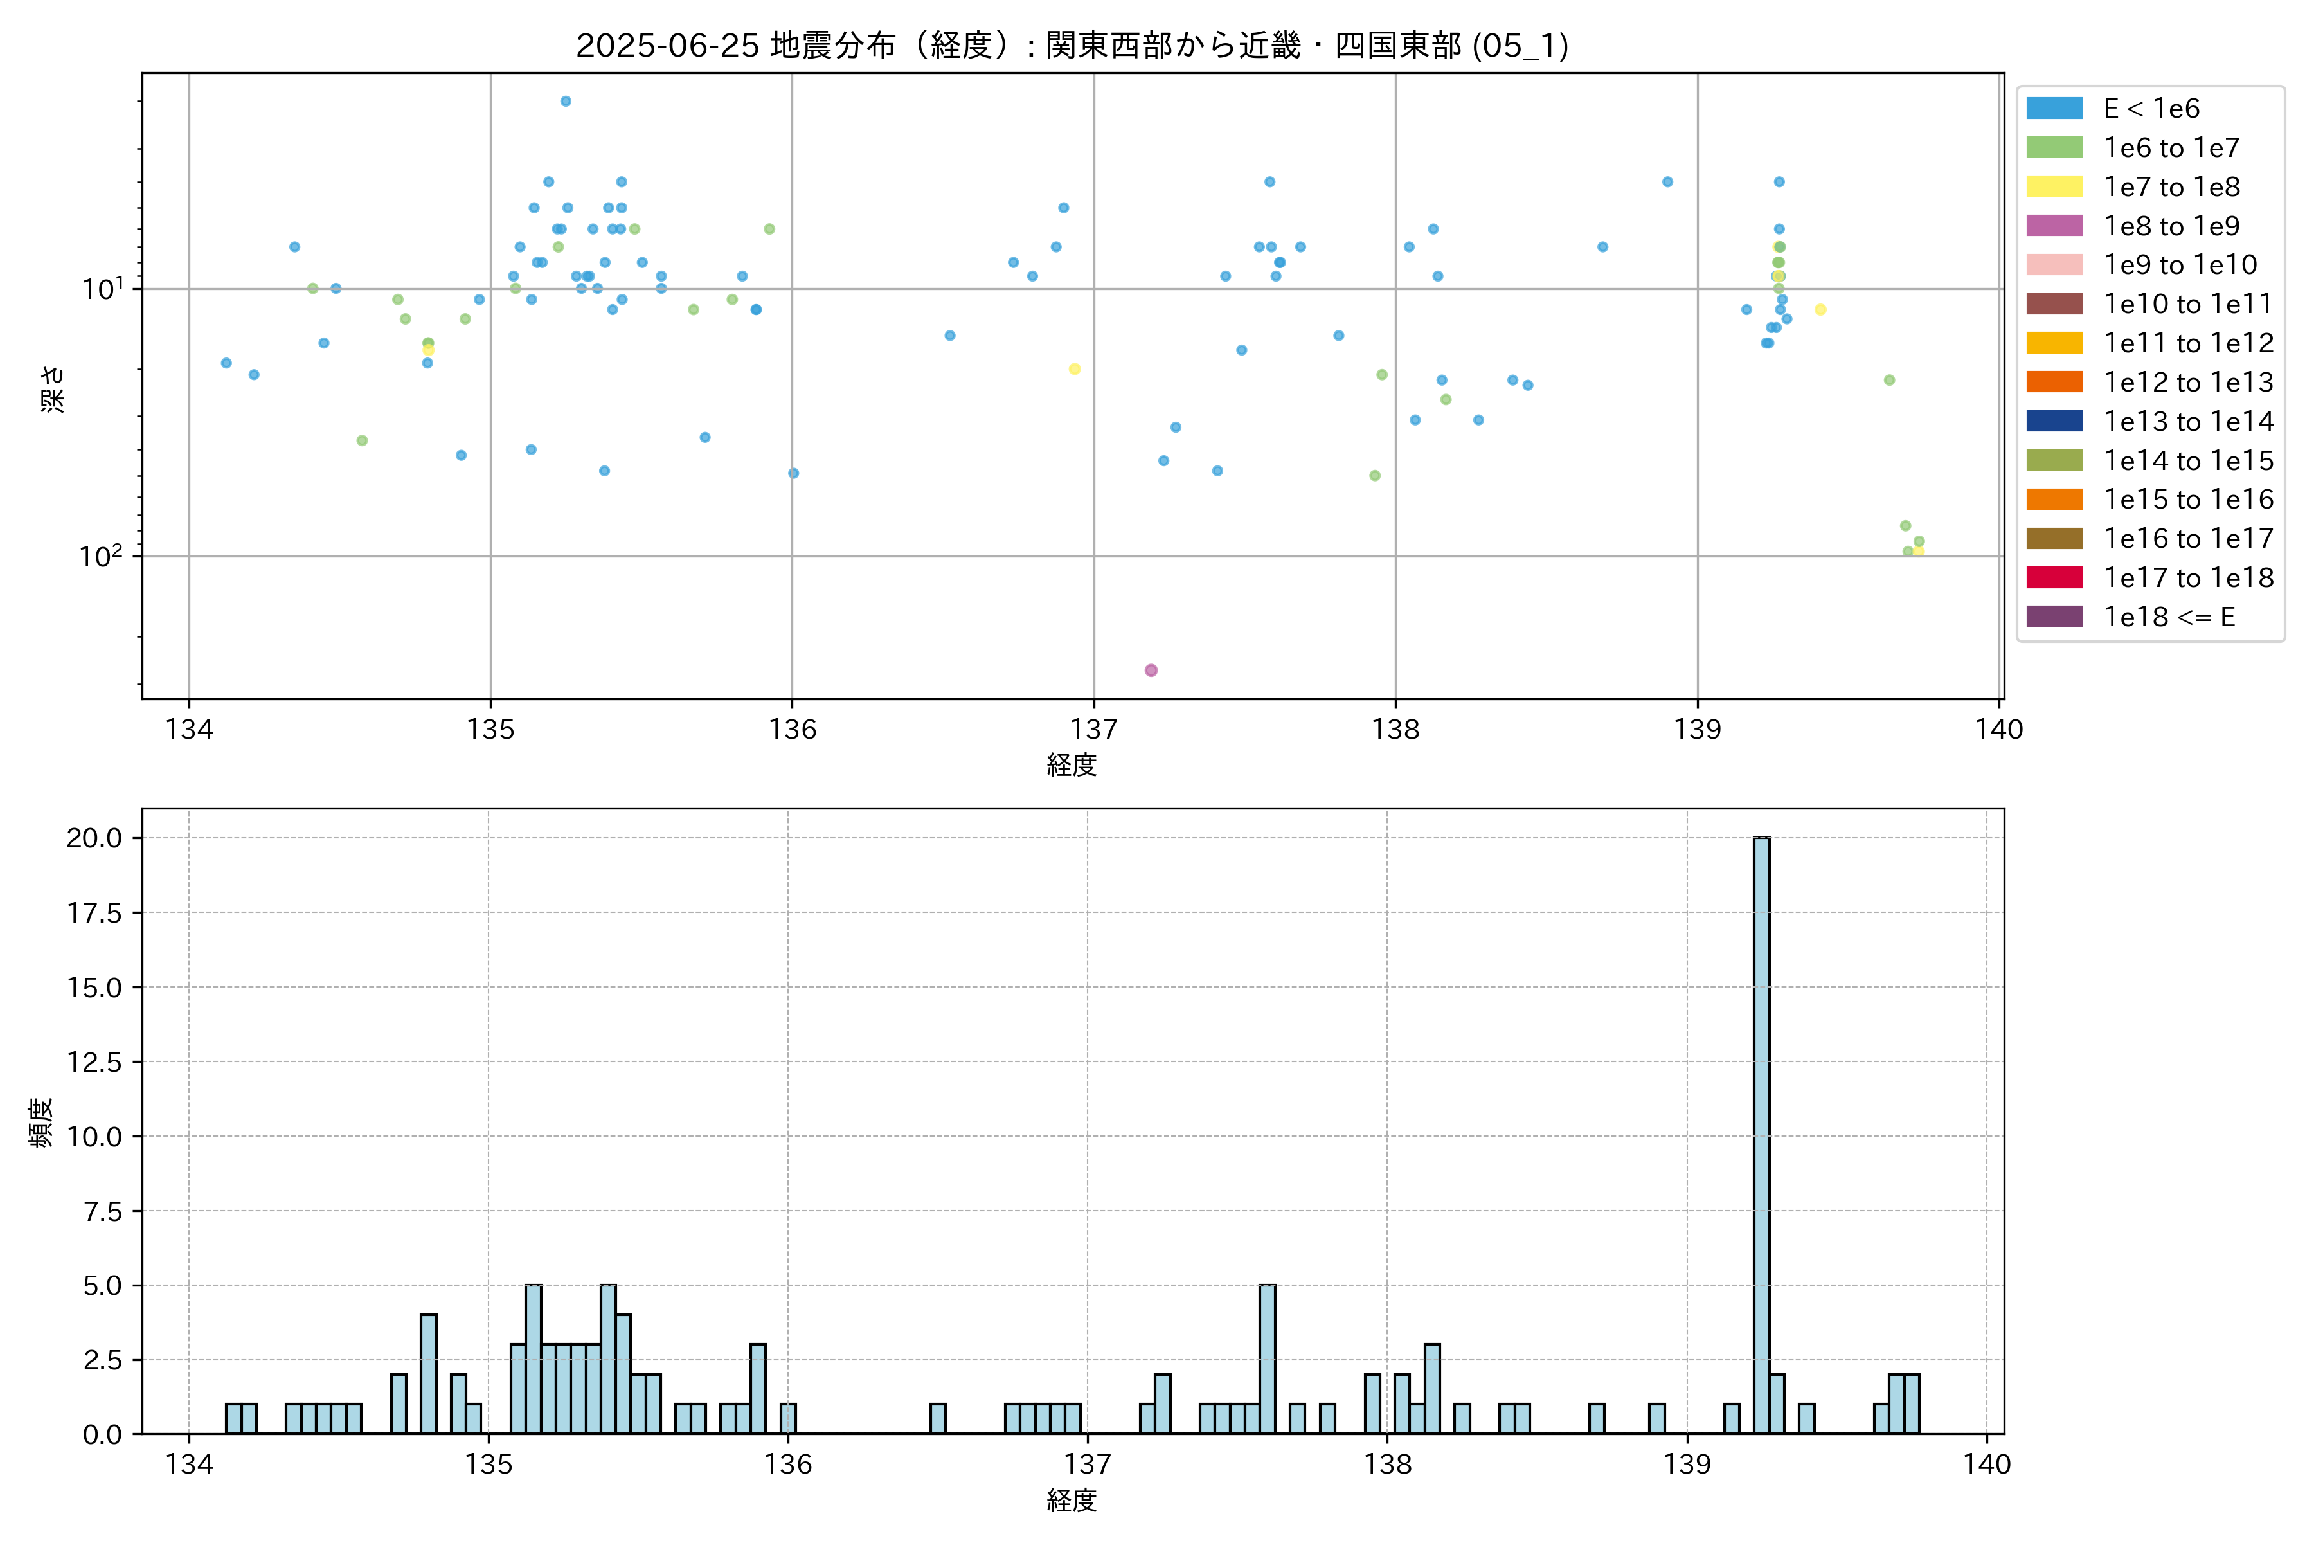
Task: Click the red 1e17 to 1e18 legend swatch
Action: point(2054,577)
